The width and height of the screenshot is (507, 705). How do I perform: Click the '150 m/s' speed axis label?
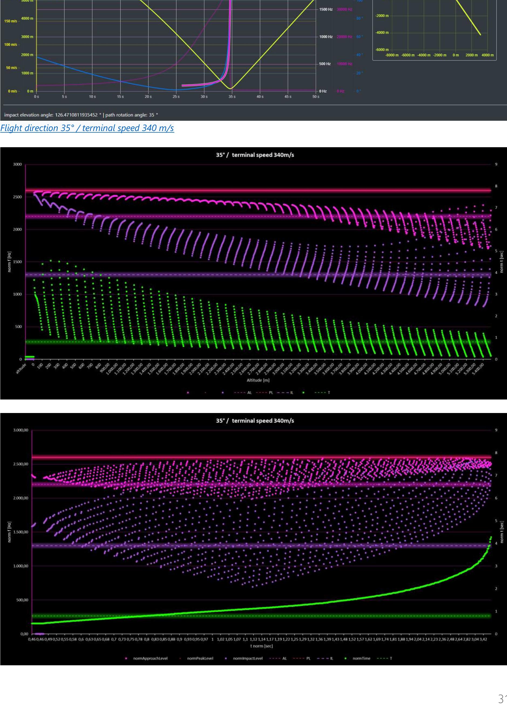11,21
